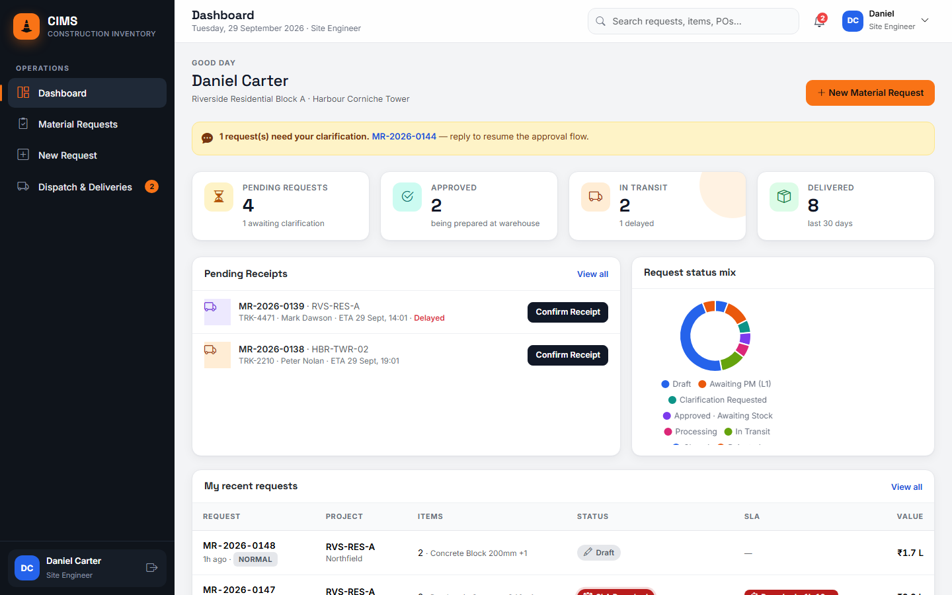
Task: Open the Approved card
Action: pos(469,206)
